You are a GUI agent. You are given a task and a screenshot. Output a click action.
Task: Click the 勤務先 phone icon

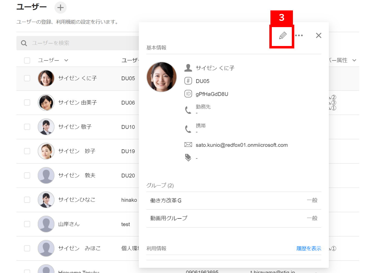coord(188,110)
